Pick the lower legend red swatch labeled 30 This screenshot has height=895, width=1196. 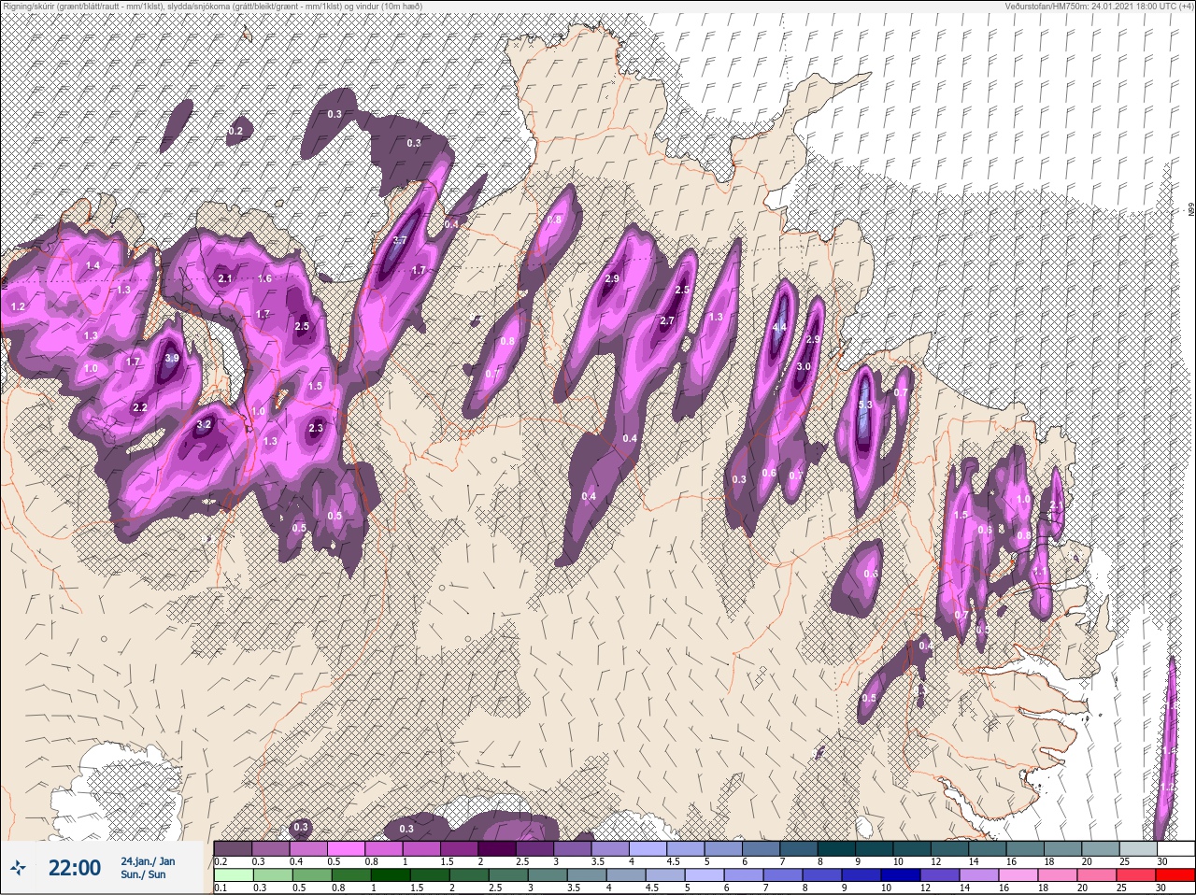[1175, 875]
